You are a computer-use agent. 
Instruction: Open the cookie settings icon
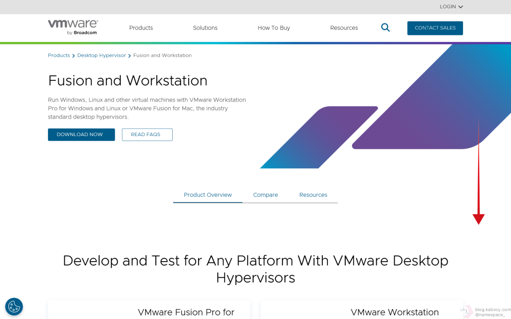pos(14,307)
